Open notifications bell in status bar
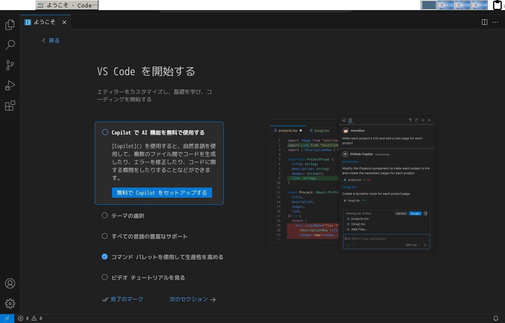Screen dimensions: 505x323 click(496, 318)
